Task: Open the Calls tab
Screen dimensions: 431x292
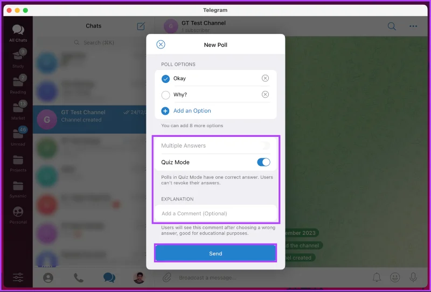Action: coord(79,277)
